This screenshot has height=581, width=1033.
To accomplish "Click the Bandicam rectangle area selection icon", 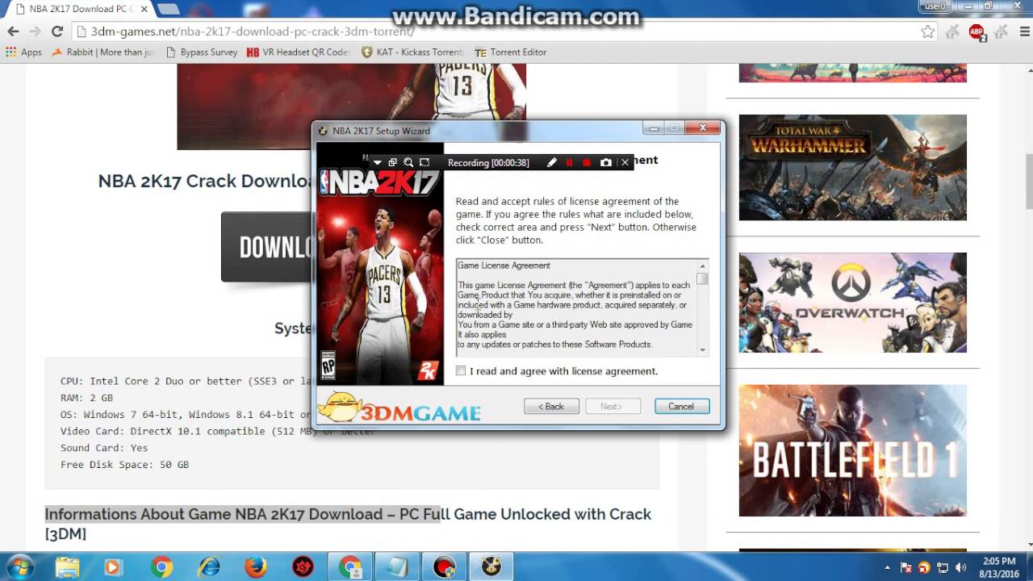I will (x=424, y=163).
